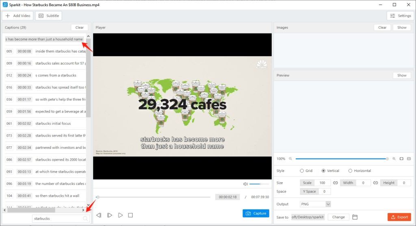Select caption 086 'starbucks opened its 2000'
Image resolution: width=416 pixels, height=226 pixels.
[45, 160]
